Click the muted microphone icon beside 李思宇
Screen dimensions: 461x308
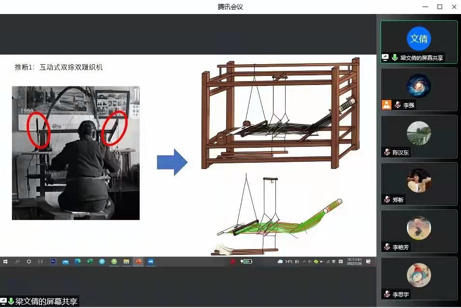pos(387,294)
